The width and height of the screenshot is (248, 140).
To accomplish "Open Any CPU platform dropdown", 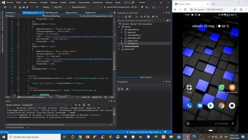I will [62, 7].
